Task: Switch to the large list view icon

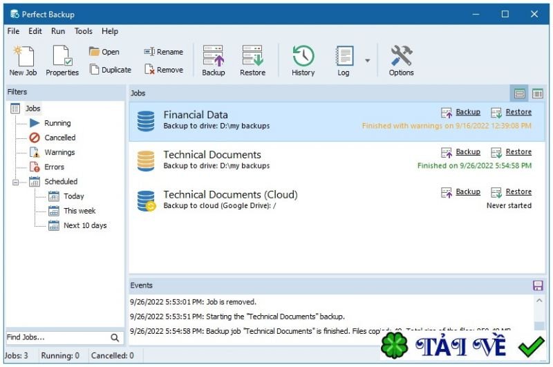Action: coord(520,93)
